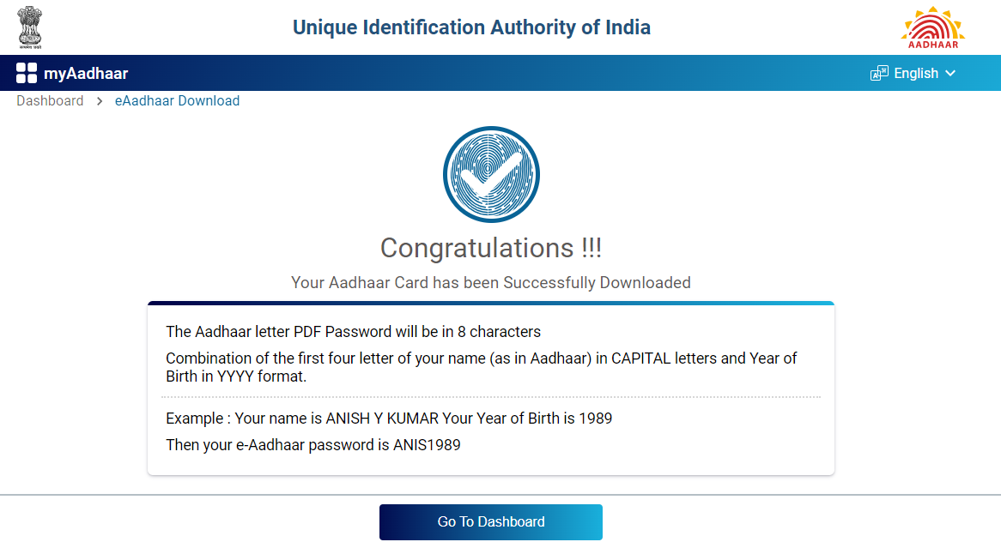1001x548 pixels.
Task: Click the fingerprint verification checkmark graphic
Action: (x=490, y=174)
